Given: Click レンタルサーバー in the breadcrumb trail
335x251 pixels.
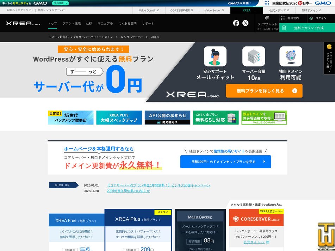Looking at the screenshot, I should coord(132,37).
